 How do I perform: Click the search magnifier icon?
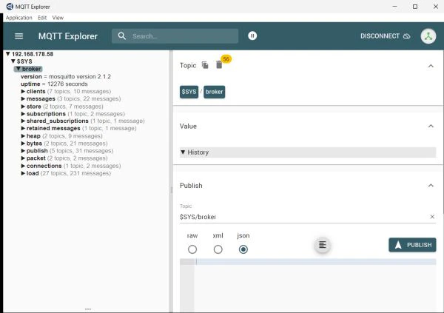(121, 36)
